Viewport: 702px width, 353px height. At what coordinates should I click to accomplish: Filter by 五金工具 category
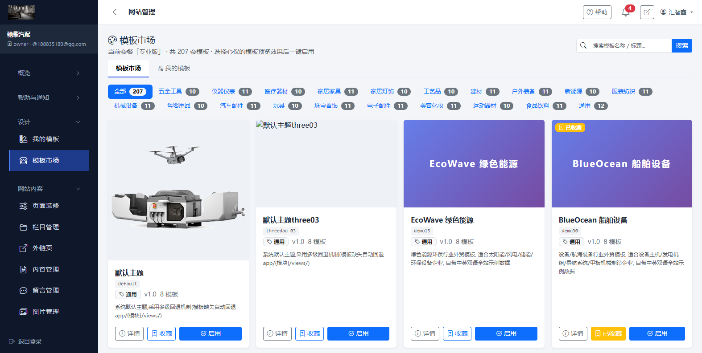[x=179, y=91]
